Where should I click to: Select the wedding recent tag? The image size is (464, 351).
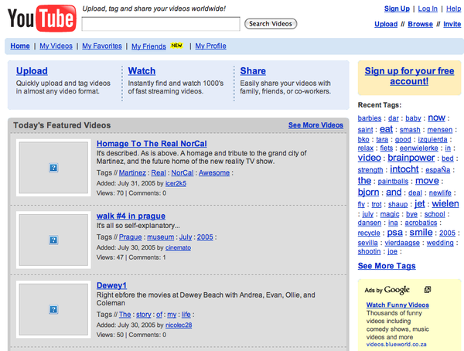pos(440,243)
